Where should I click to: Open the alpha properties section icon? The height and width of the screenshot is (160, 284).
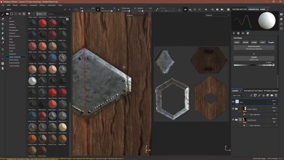[x=238, y=33]
